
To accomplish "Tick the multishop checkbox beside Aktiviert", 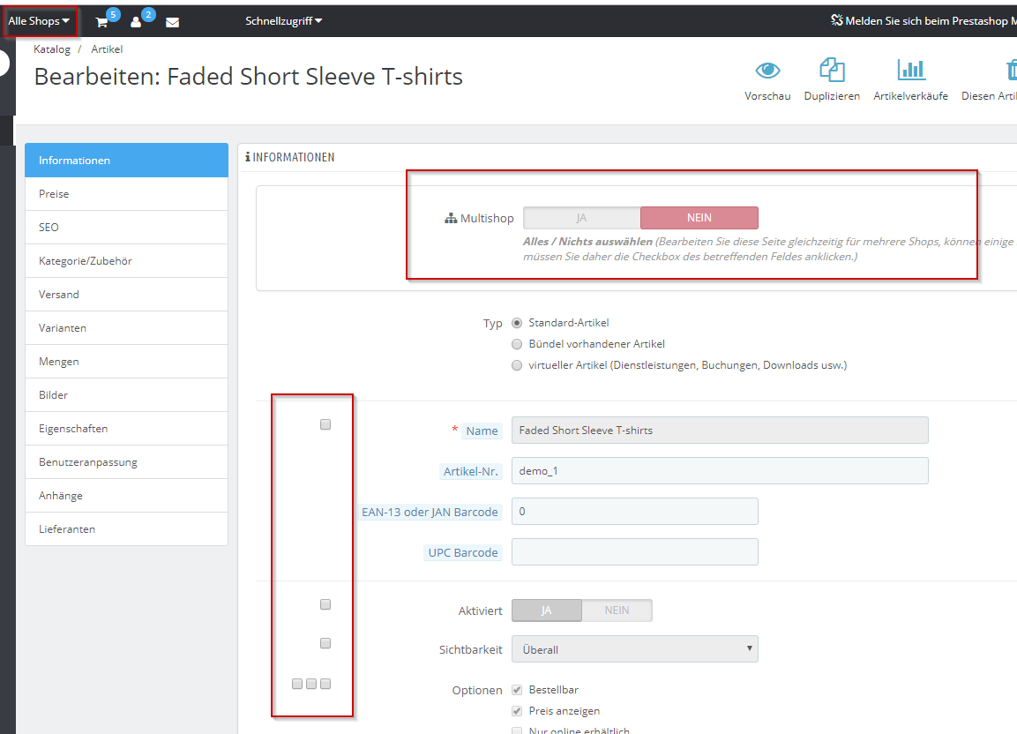I will tap(325, 604).
